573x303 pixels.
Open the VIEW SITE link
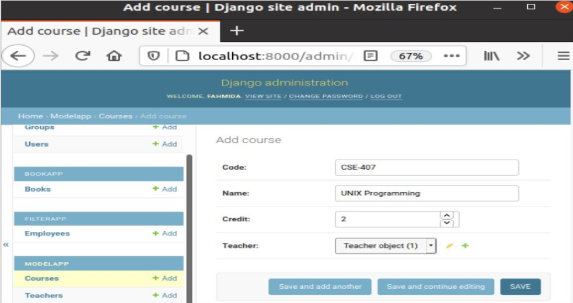coord(263,96)
